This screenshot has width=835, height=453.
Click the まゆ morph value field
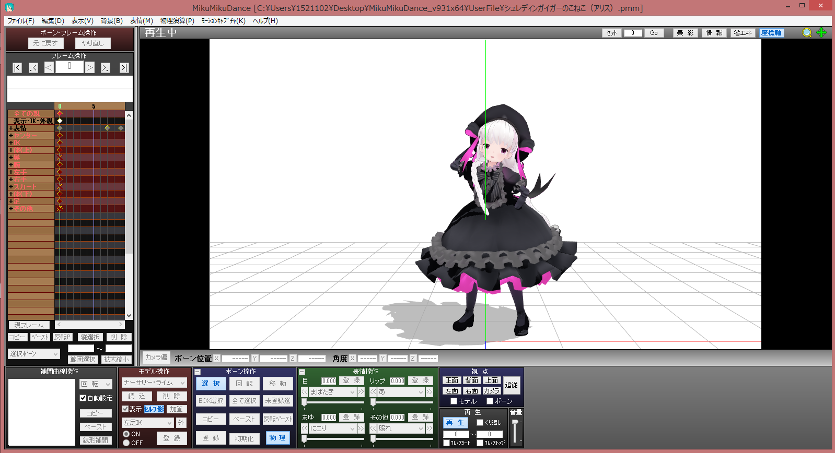[329, 418]
